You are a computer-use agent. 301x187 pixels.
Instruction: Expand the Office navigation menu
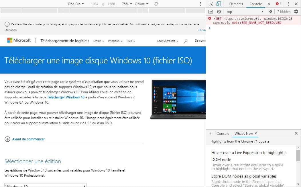99,41
